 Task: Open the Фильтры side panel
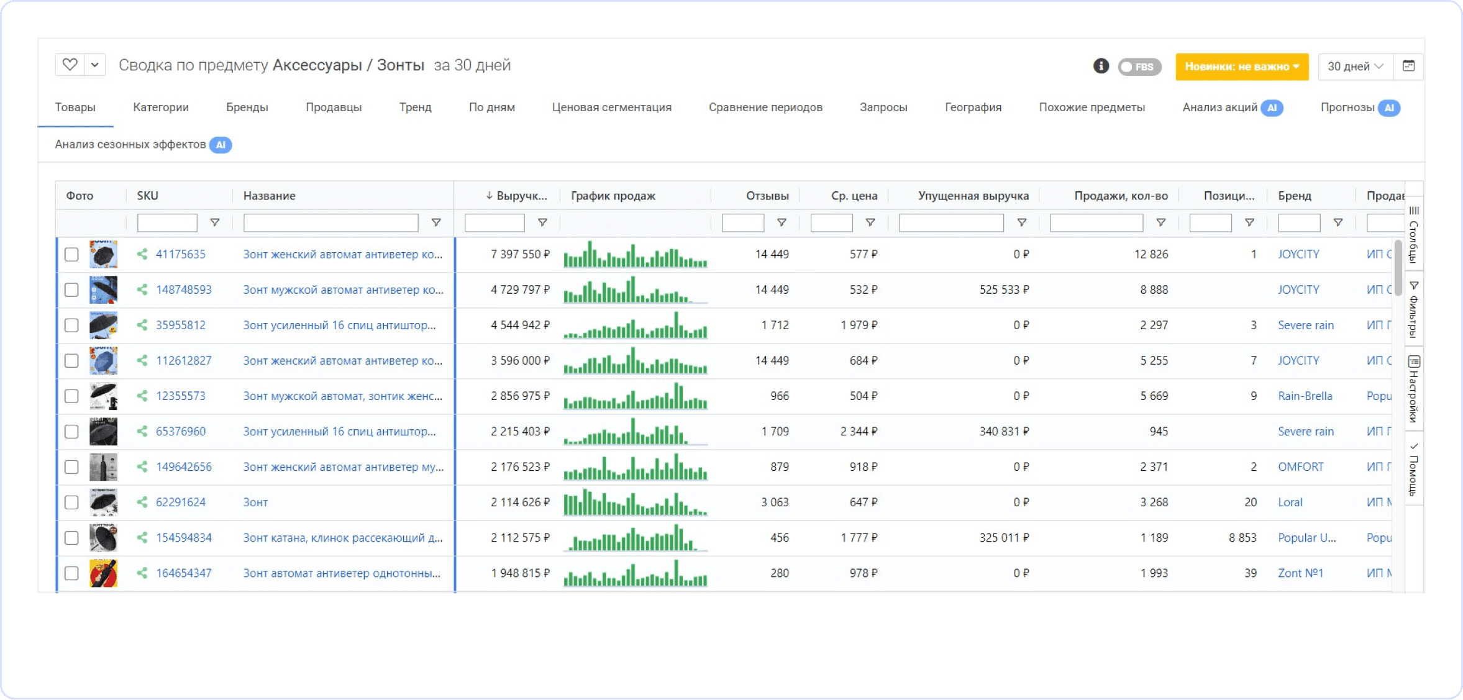pos(1414,309)
